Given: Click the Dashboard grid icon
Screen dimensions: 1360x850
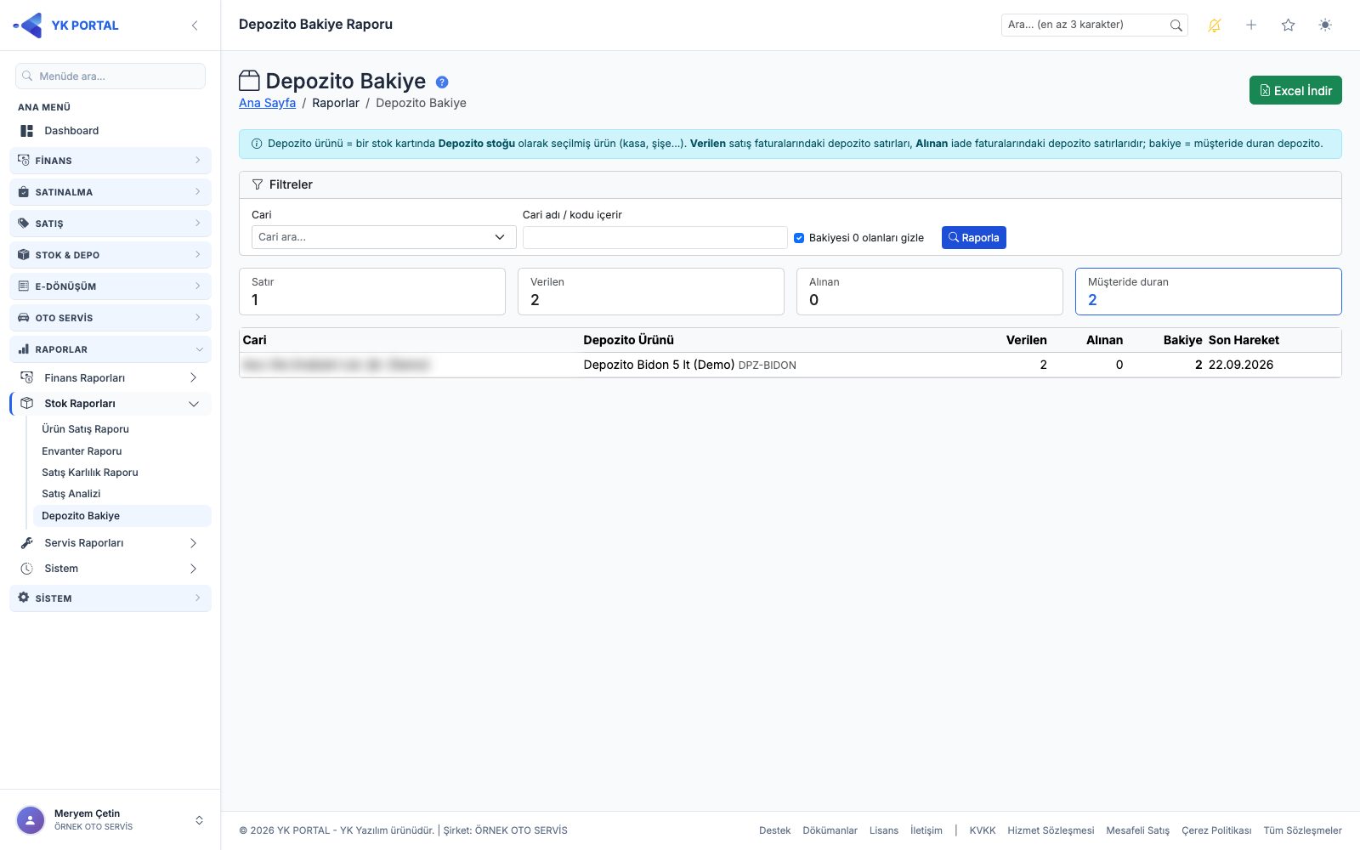Looking at the screenshot, I should point(27,131).
